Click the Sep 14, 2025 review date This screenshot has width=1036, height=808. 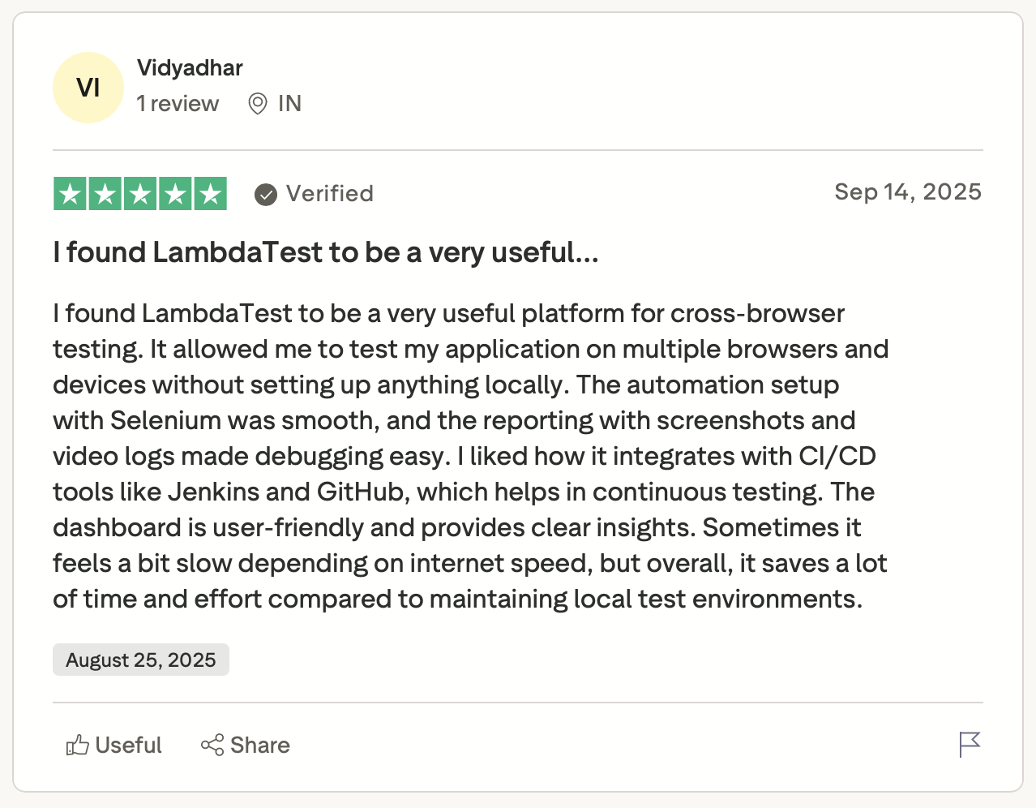[x=907, y=192]
